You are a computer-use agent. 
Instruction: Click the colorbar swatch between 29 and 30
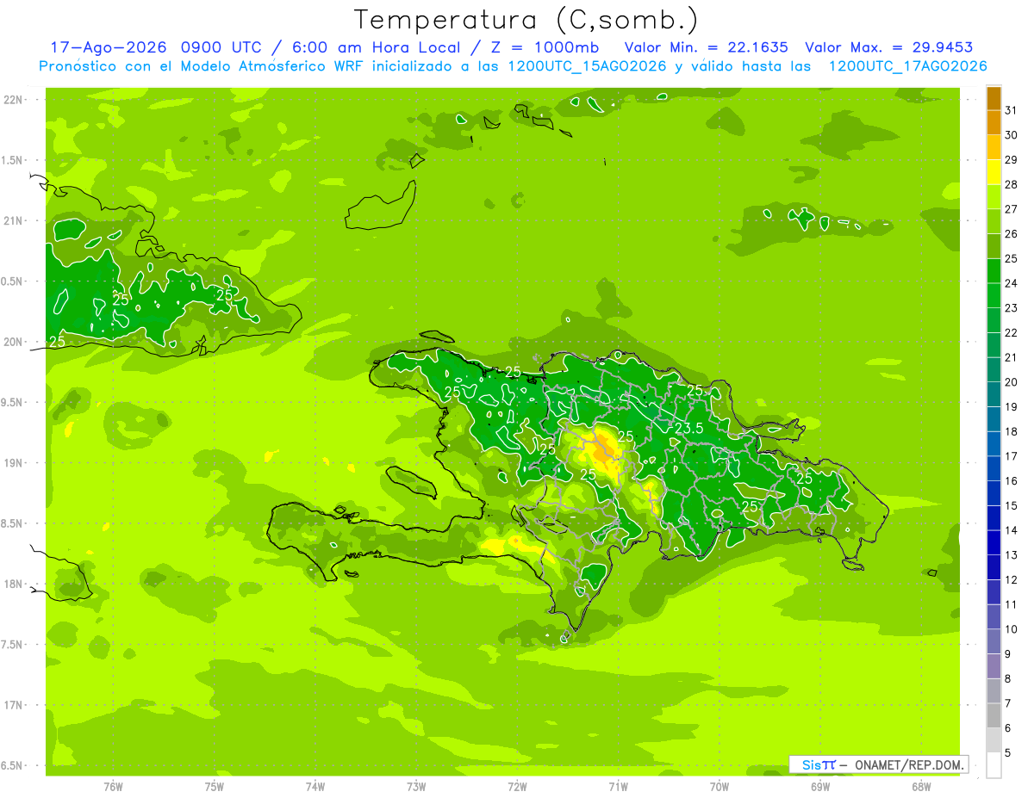click(x=994, y=147)
